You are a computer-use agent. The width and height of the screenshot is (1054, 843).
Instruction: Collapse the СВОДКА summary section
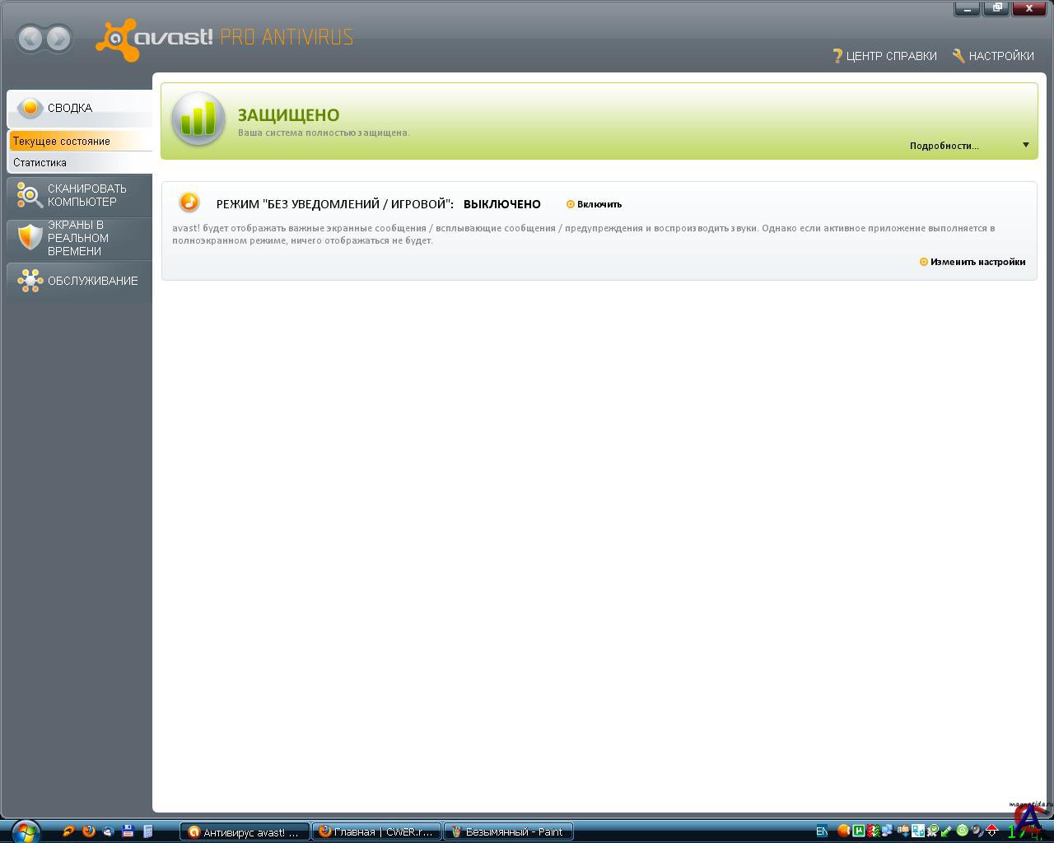click(x=70, y=108)
